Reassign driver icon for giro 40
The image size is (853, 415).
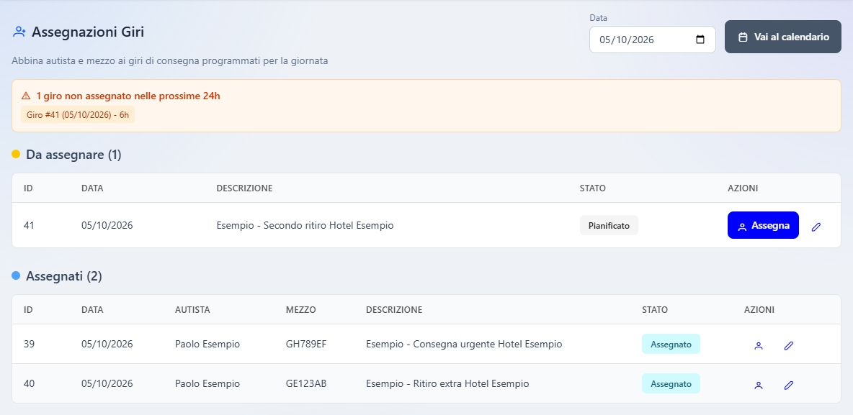click(x=759, y=385)
